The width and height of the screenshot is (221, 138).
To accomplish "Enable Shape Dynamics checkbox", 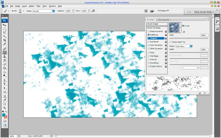I will coord(148,31).
